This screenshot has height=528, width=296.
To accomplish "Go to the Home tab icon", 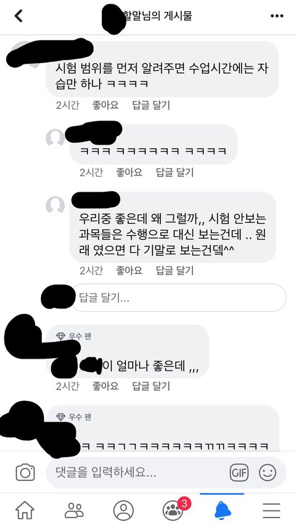I will pyautogui.click(x=25, y=511).
